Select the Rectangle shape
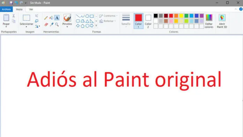 tap(92, 16)
